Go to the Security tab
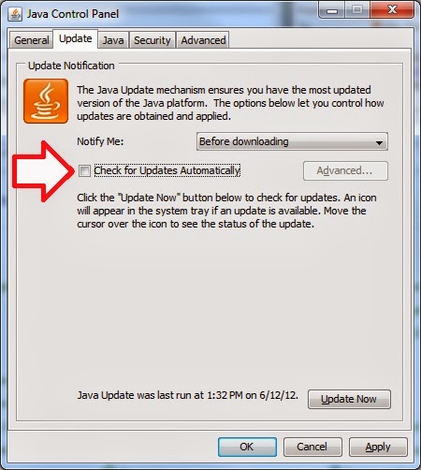421x470 pixels. coord(152,40)
